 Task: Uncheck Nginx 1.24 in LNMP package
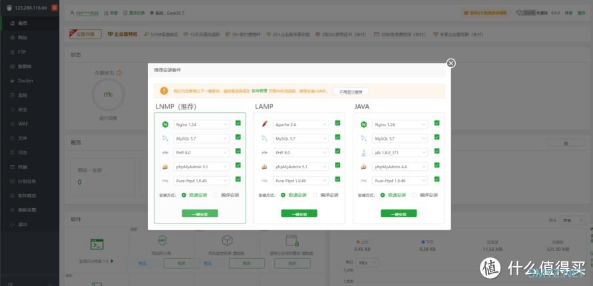pyautogui.click(x=238, y=123)
